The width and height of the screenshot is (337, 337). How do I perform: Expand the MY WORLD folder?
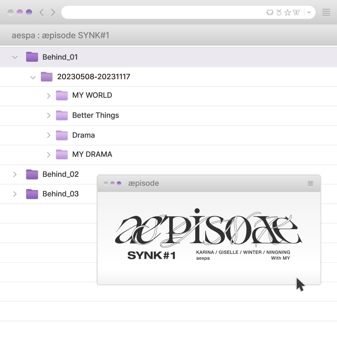[x=49, y=96]
